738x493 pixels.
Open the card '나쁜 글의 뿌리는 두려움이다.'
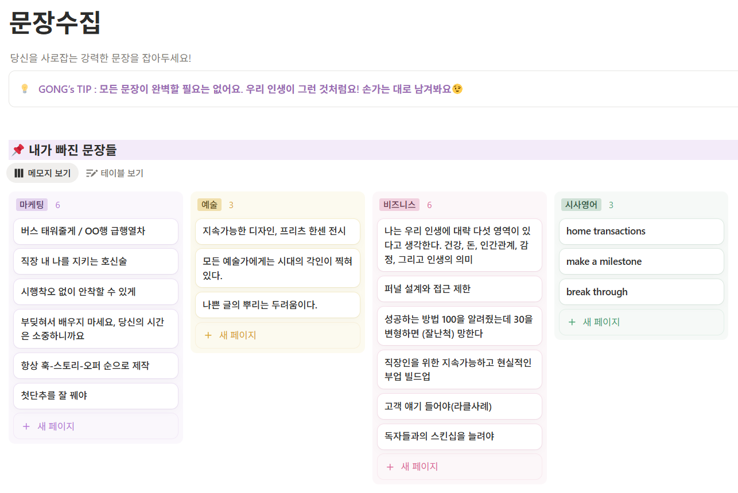point(278,304)
